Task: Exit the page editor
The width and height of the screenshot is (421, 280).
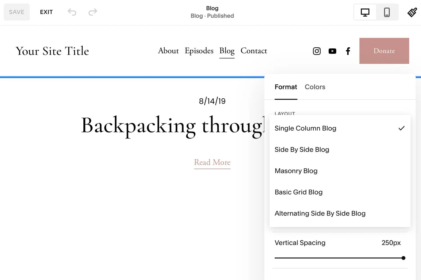Action: click(x=46, y=12)
